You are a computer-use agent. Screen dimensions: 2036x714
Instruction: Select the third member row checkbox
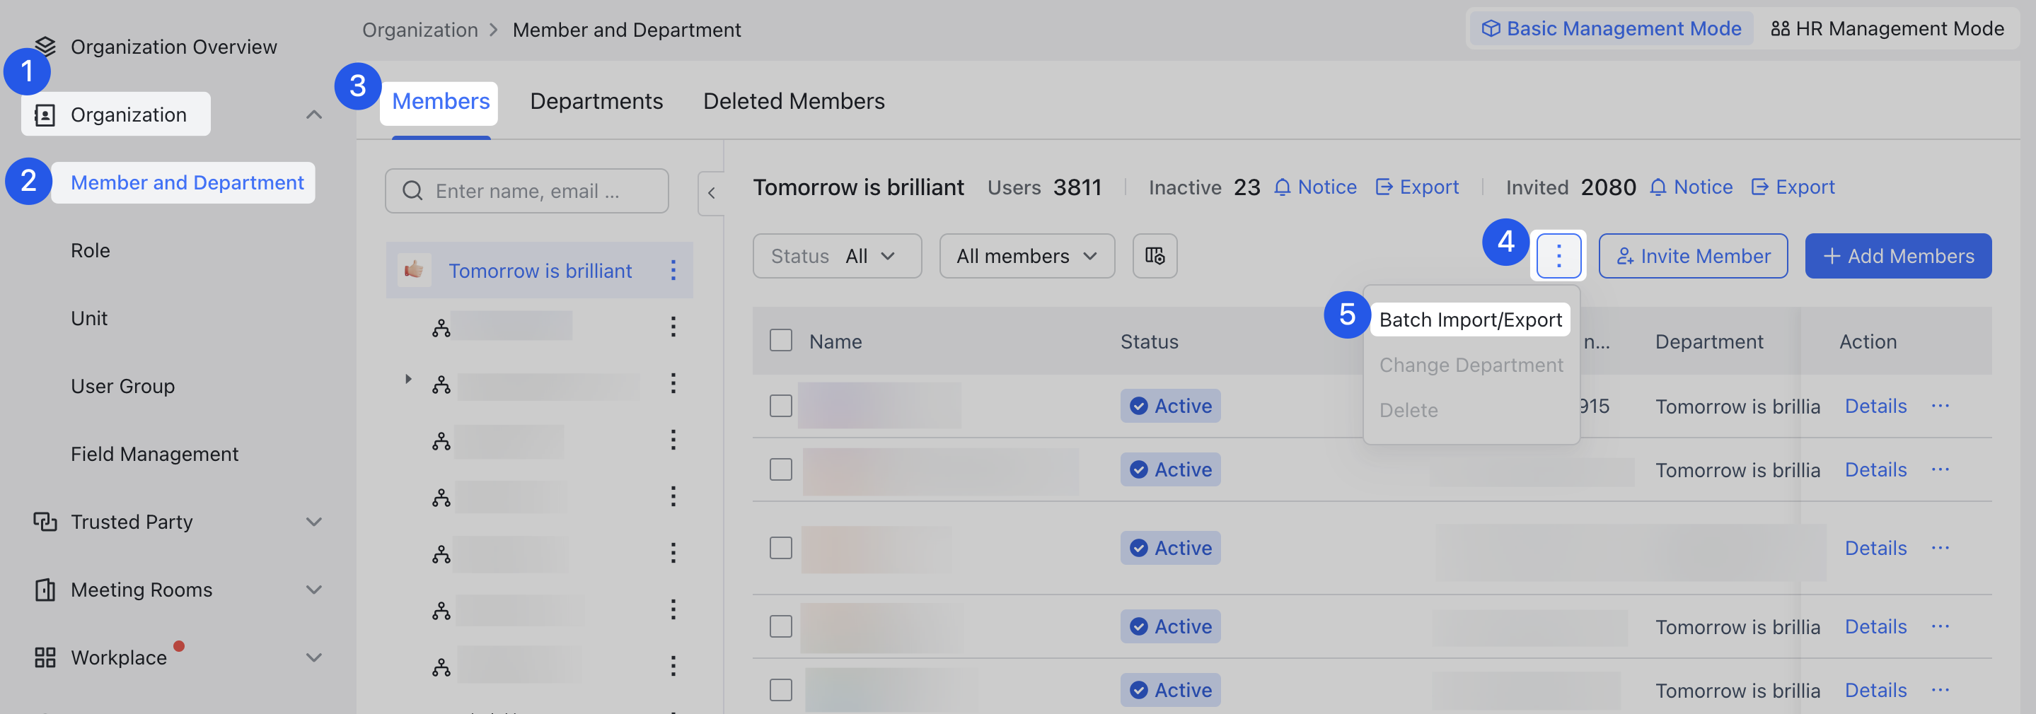pyautogui.click(x=780, y=547)
